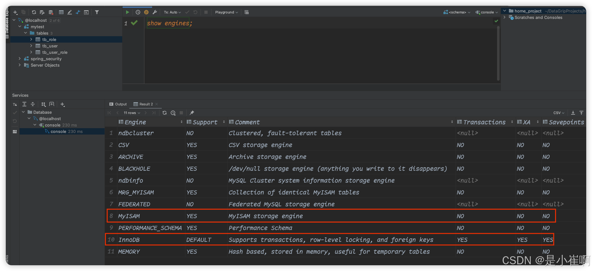The height and width of the screenshot is (271, 592).
Task: Switch to the Output tab
Action: [x=118, y=104]
